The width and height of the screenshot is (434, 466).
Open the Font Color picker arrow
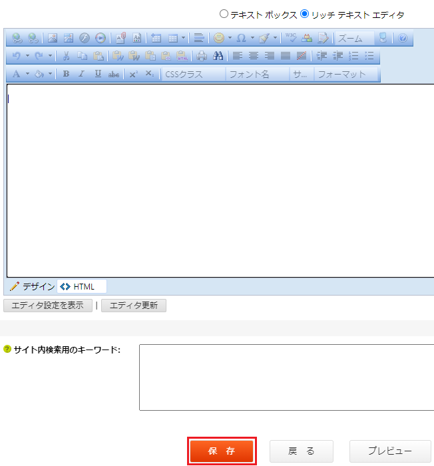point(27,74)
